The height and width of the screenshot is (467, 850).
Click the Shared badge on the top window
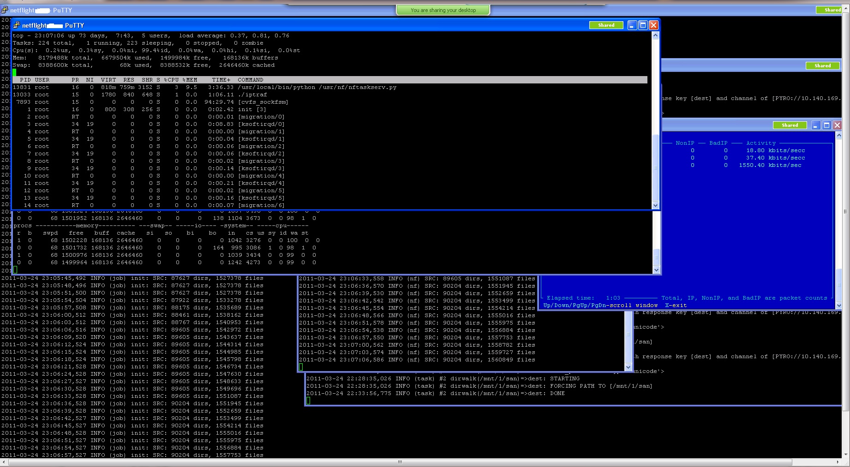click(x=606, y=25)
